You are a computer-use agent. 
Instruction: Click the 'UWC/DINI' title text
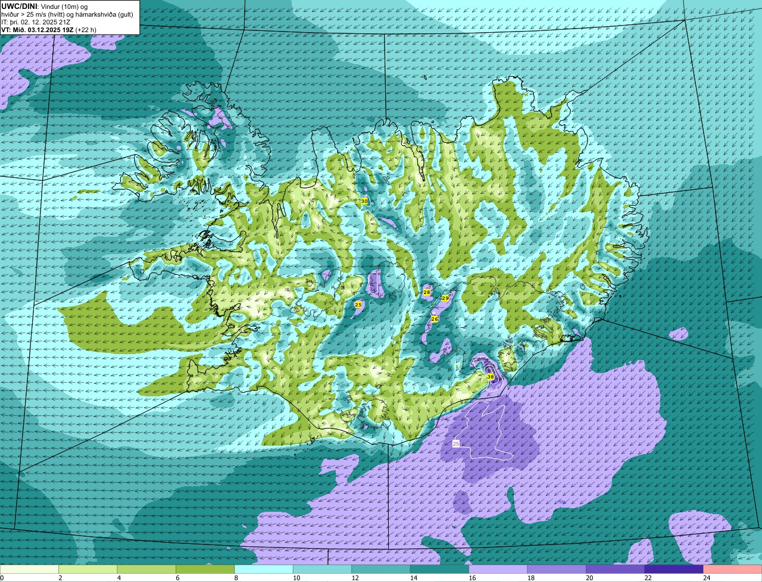coord(20,6)
